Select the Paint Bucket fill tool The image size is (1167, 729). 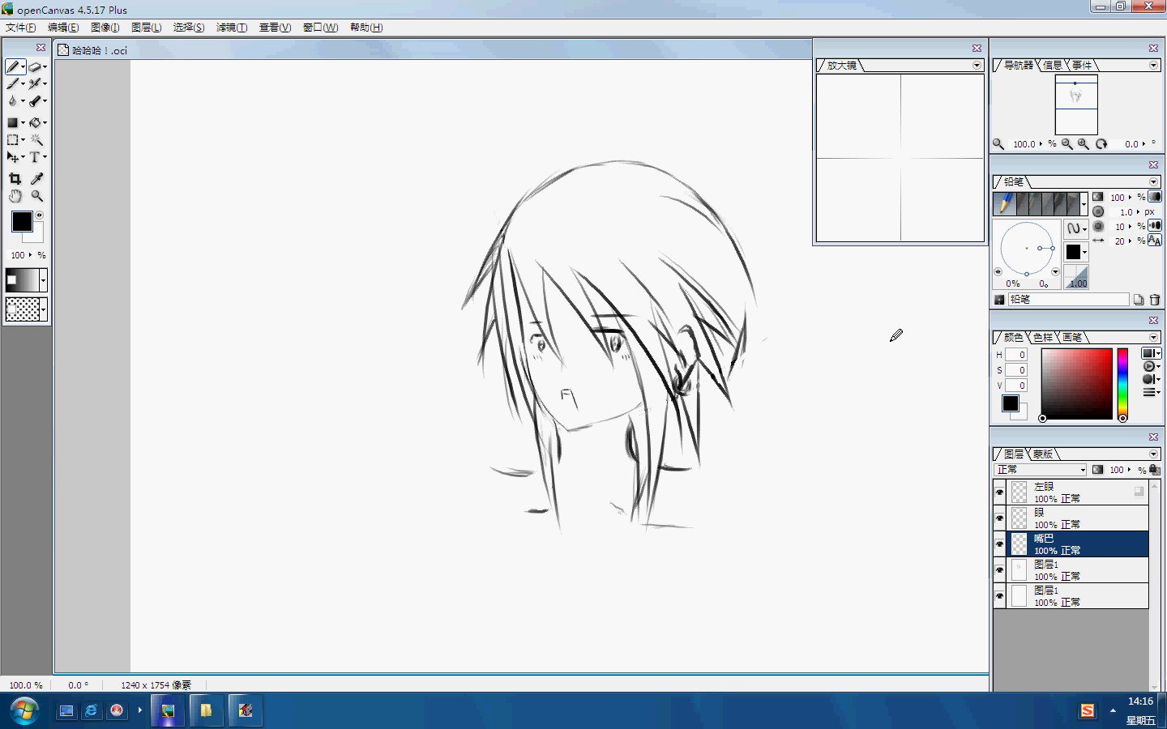click(35, 122)
